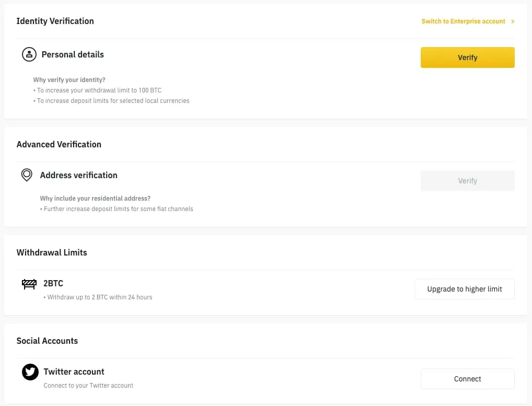Screen dimensions: 532x406
Task: Select the Advanced Verification heading
Action: [59, 145]
